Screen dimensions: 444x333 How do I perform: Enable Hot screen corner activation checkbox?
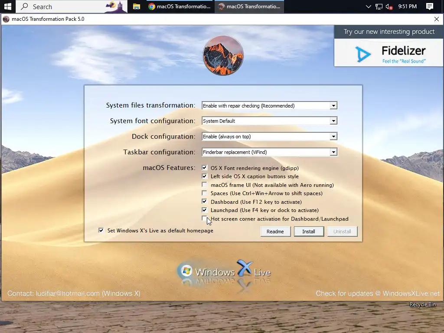click(x=204, y=219)
